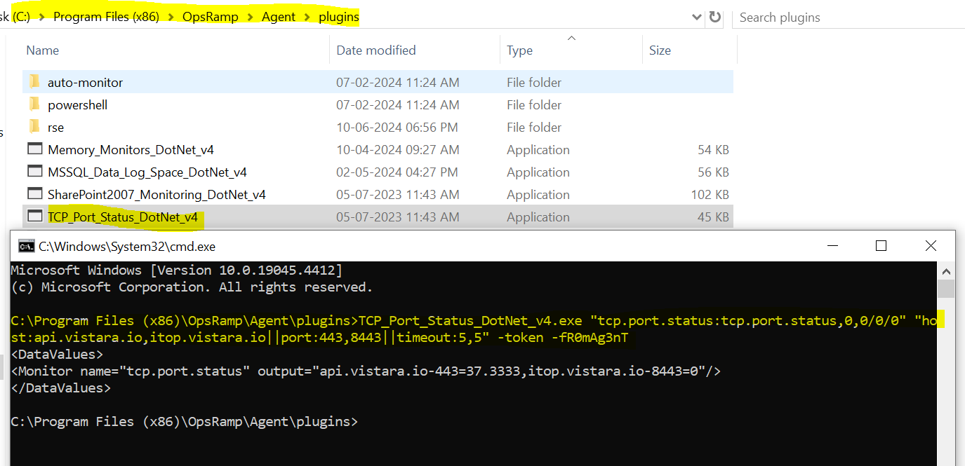Viewport: 965px width, 466px height.
Task: Select TCP_Port_Status_DotNet_v4 file name
Action: point(123,217)
